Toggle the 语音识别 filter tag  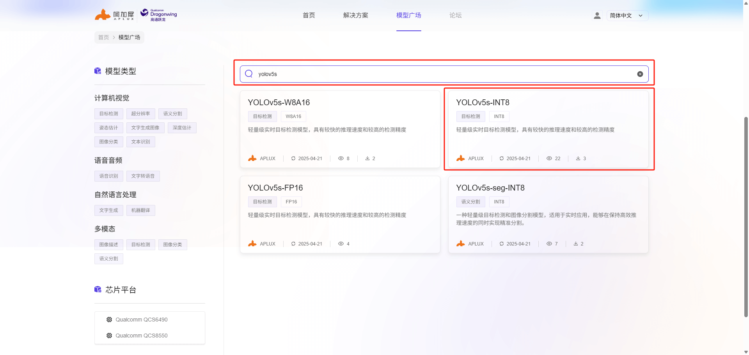pos(108,176)
